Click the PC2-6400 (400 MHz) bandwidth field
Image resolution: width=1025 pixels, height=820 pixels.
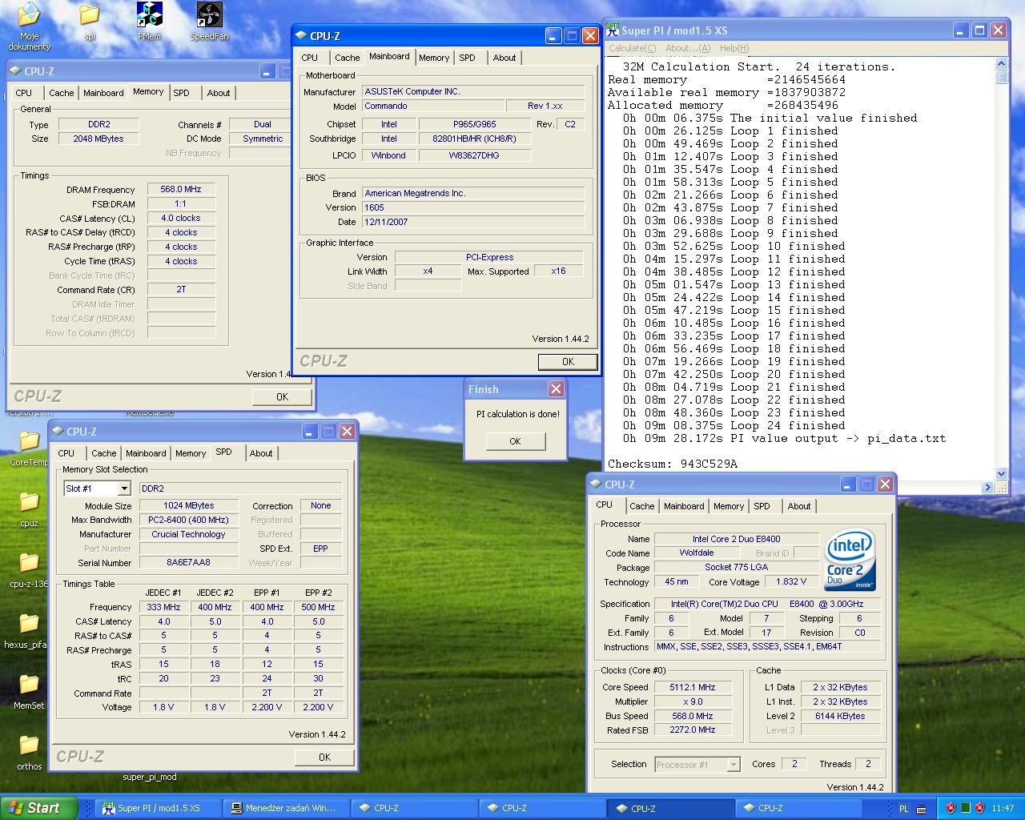click(x=189, y=520)
